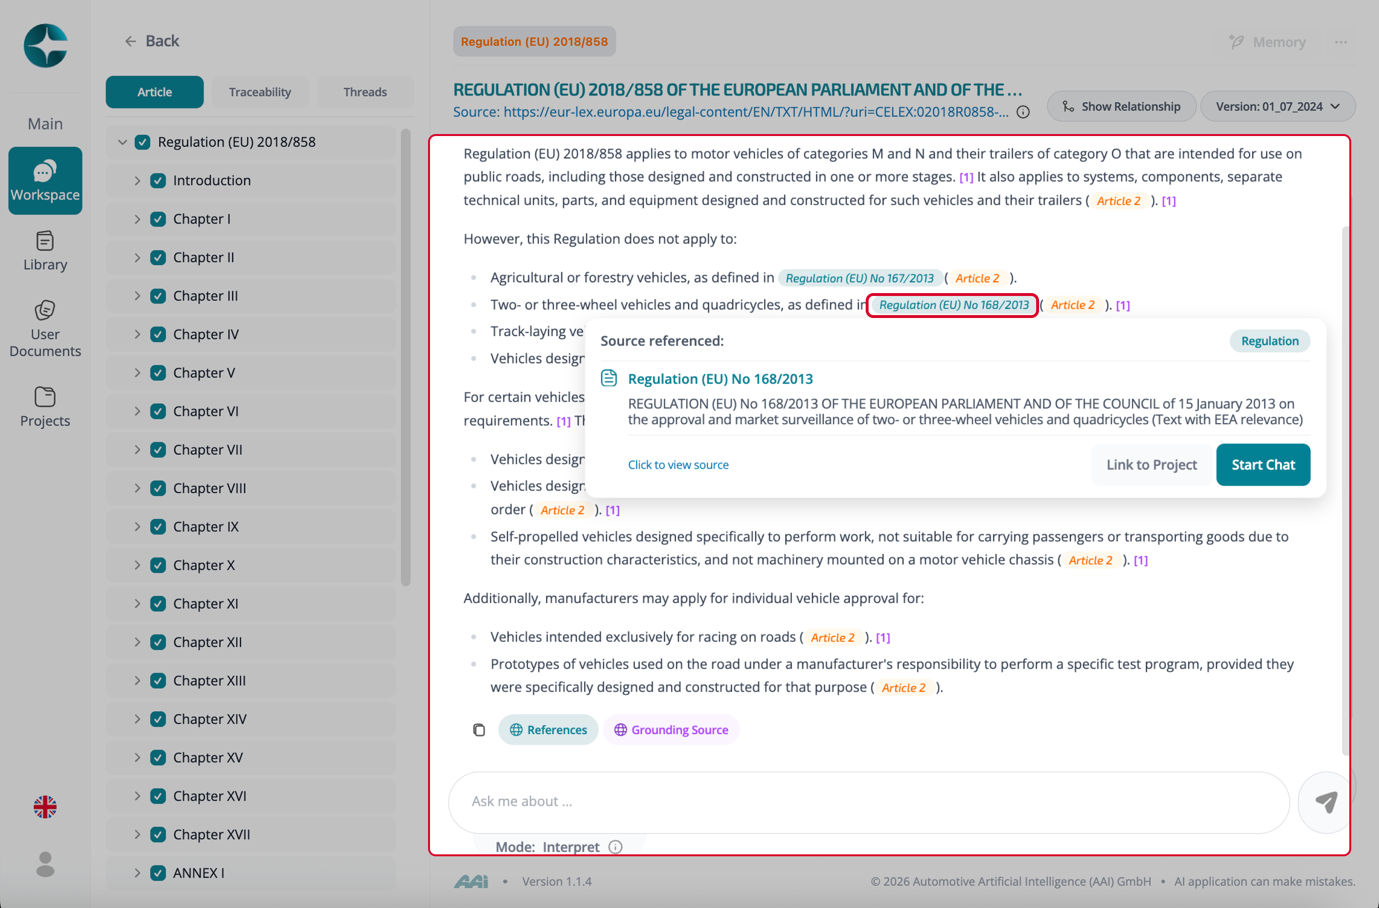Screen dimensions: 1379x908
Task: Click the chapter tree scrollbar
Action: tap(406, 358)
